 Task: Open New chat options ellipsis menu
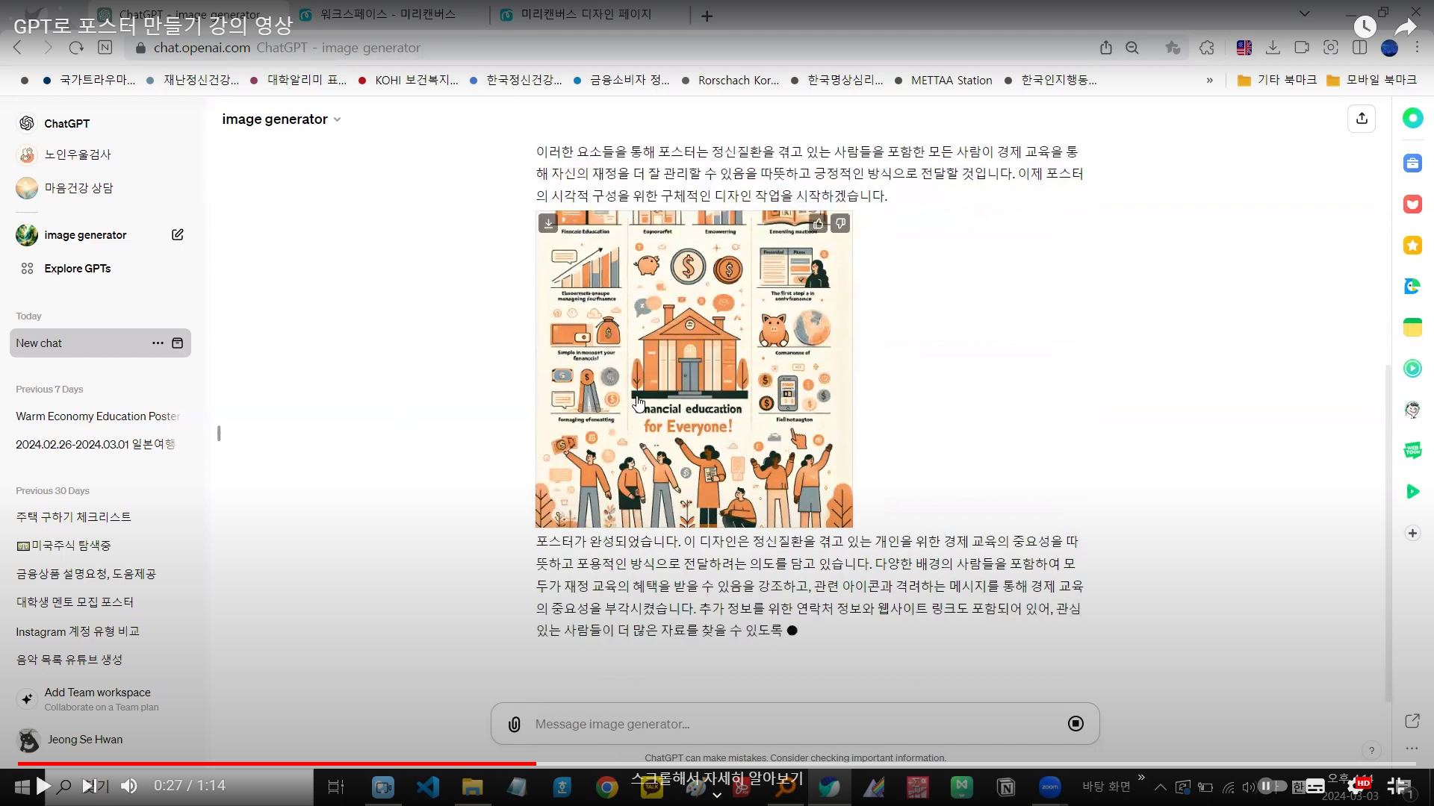pyautogui.click(x=158, y=343)
